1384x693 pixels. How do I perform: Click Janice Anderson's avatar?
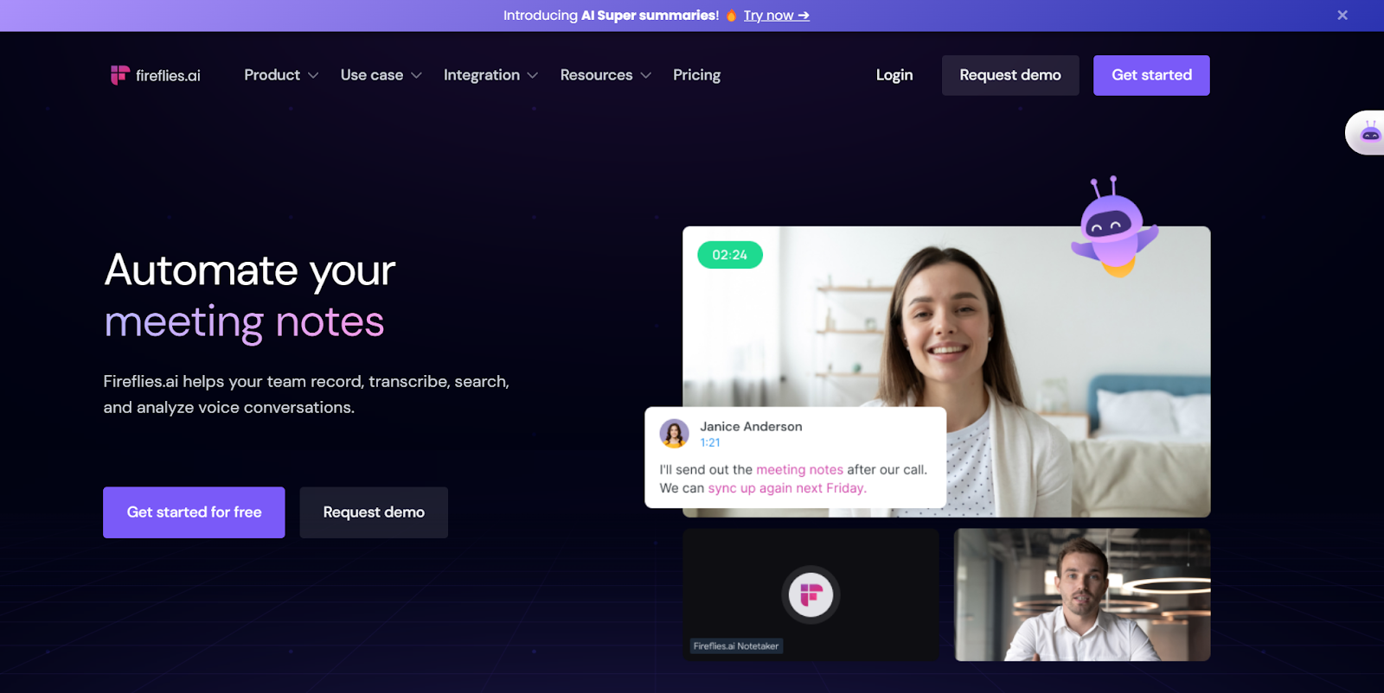click(675, 433)
